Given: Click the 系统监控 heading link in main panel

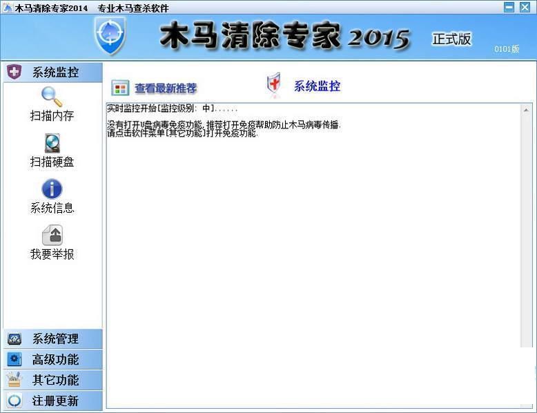Looking at the screenshot, I should (x=317, y=86).
